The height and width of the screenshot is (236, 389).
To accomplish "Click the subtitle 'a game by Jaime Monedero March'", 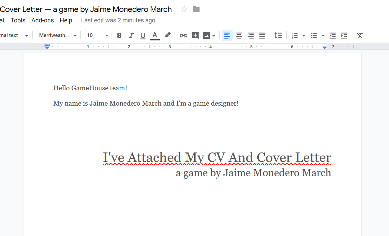I will click(x=254, y=173).
